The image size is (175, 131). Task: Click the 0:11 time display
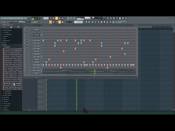click(71, 18)
